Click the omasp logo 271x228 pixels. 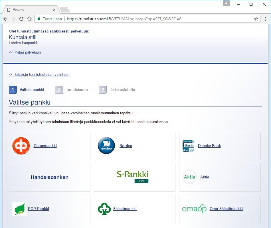(195, 209)
